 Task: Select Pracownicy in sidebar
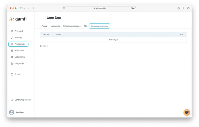pos(20,44)
